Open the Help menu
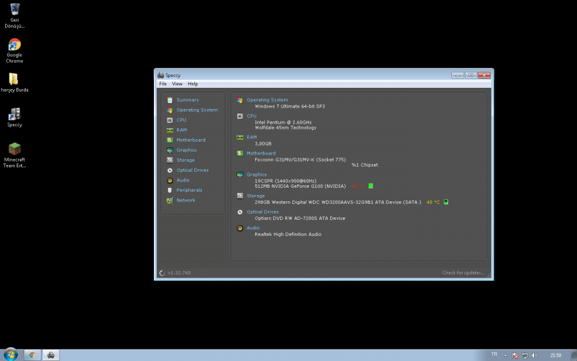Viewport: 577px width, 361px height. pos(192,84)
